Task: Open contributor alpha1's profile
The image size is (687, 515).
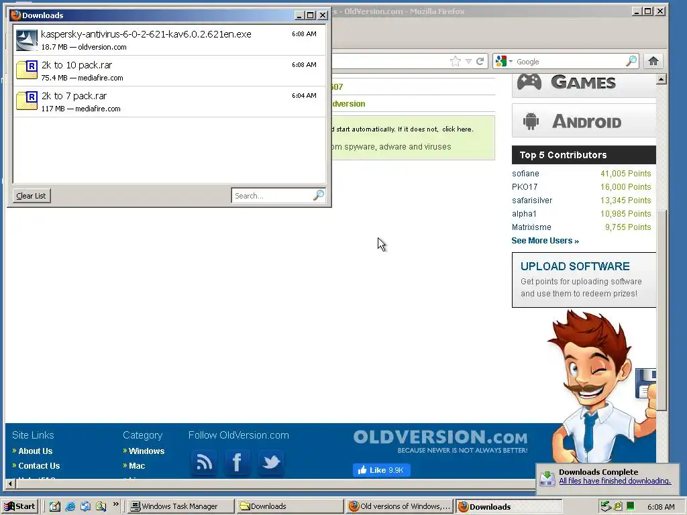Action: pos(524,214)
